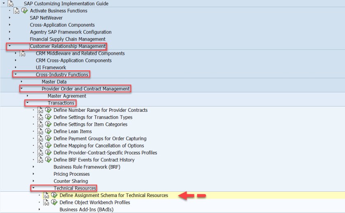345x213 pixels.
Task: Open documentation for Define BRF Events for Contract History
Action: [x=40, y=159]
